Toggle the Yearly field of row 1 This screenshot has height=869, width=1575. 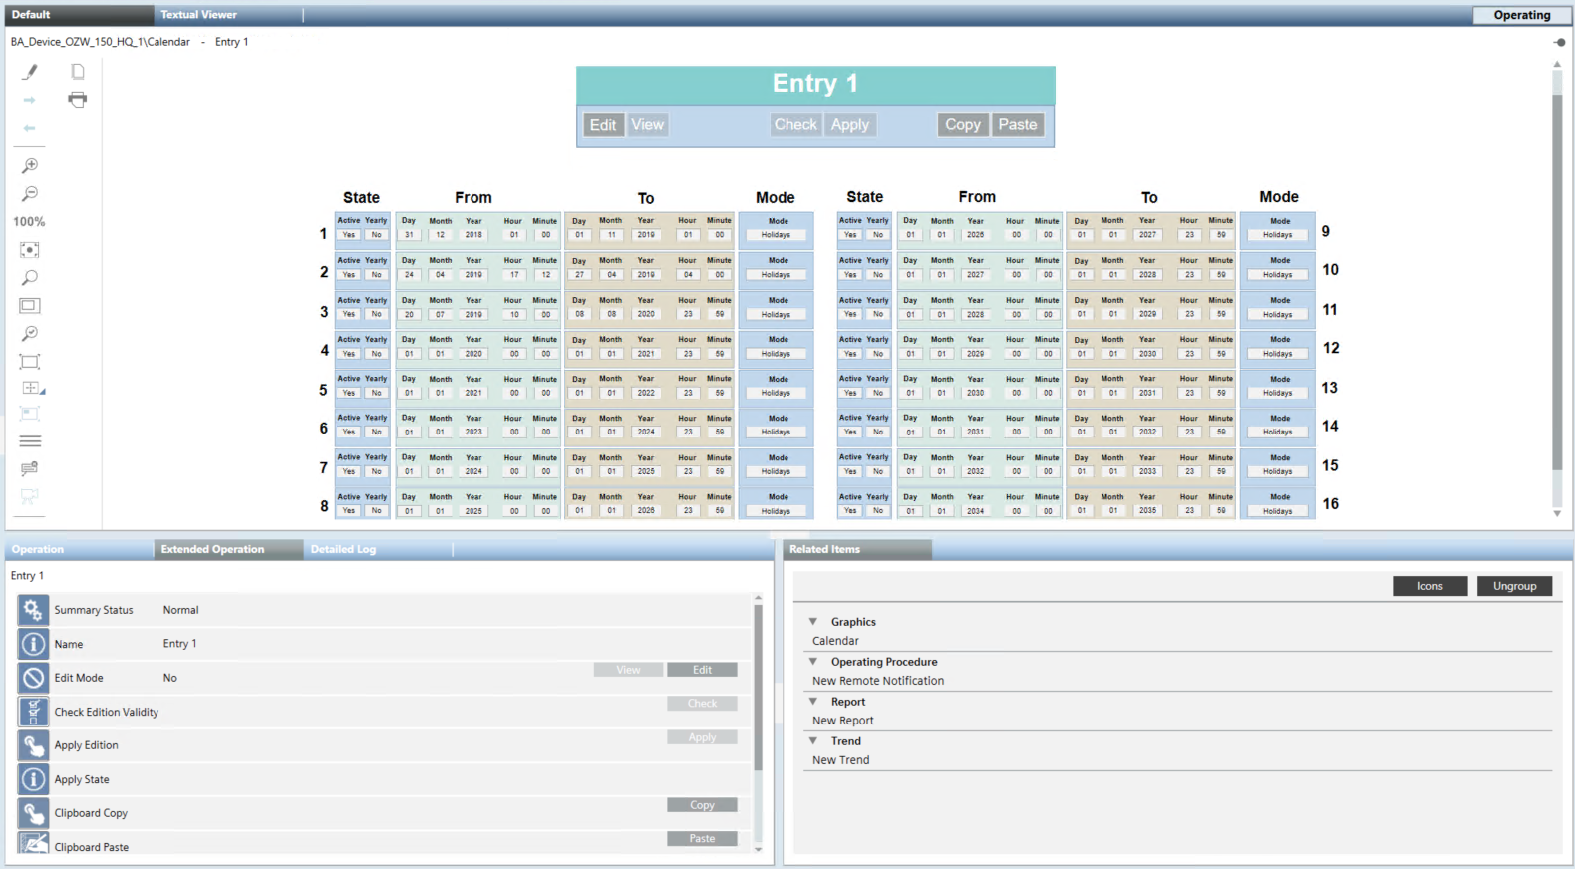point(376,235)
